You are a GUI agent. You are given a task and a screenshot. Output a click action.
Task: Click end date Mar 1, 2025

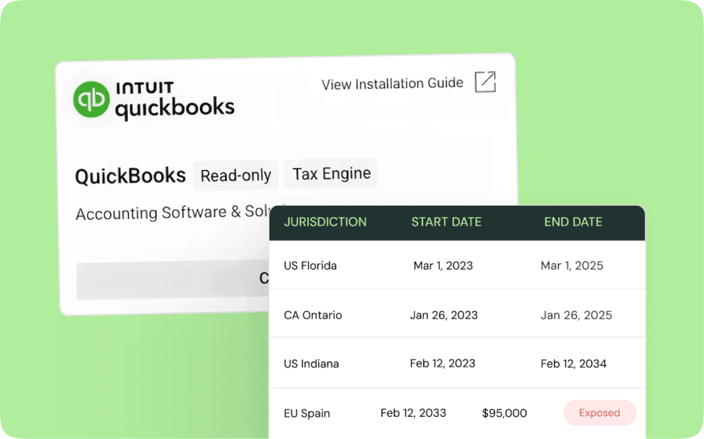pyautogui.click(x=571, y=265)
